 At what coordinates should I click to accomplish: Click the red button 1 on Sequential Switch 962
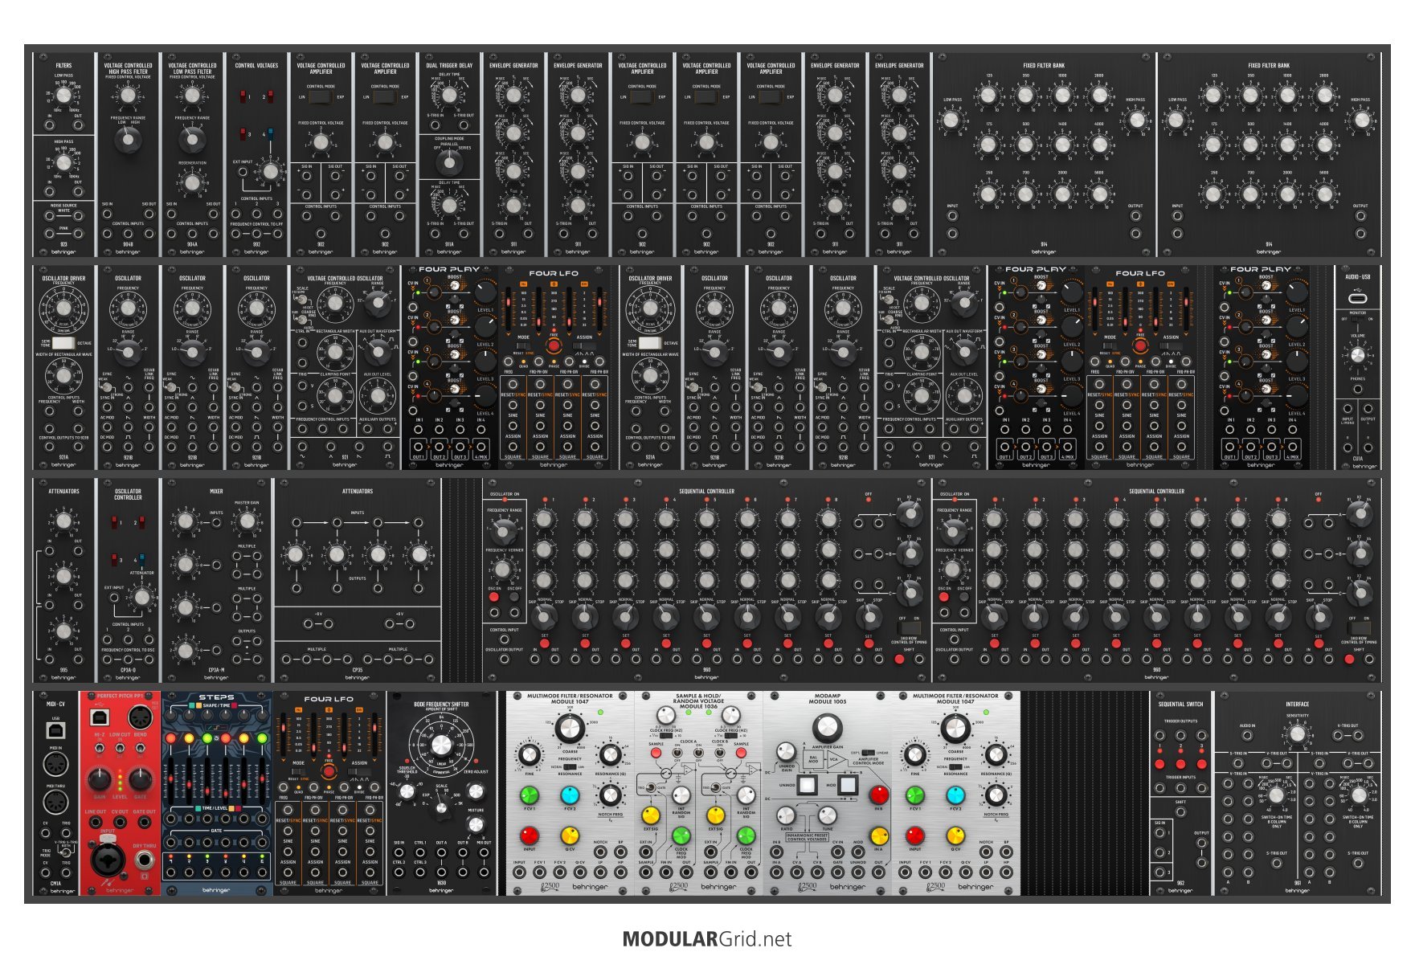coord(1159,763)
